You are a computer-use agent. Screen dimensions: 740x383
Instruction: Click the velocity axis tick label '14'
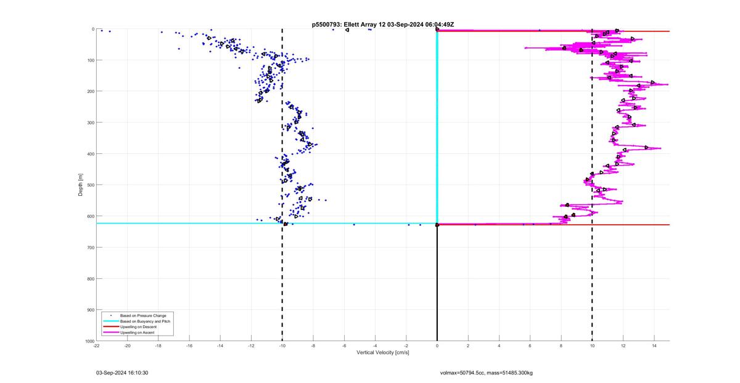pyautogui.click(x=654, y=346)
